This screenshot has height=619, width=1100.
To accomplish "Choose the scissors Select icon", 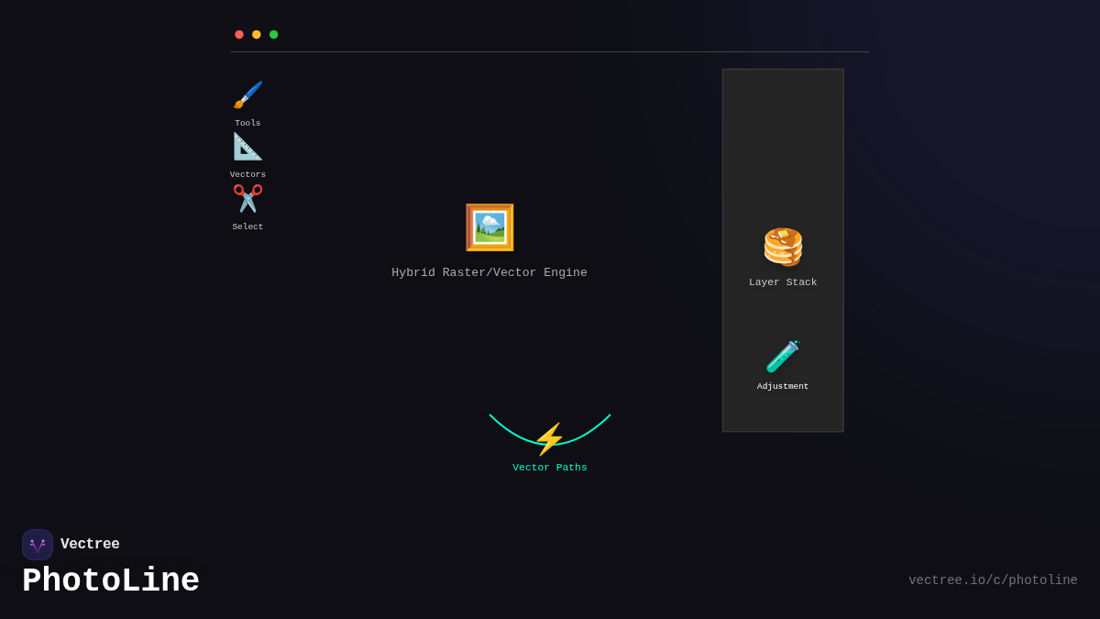I will pyautogui.click(x=247, y=199).
